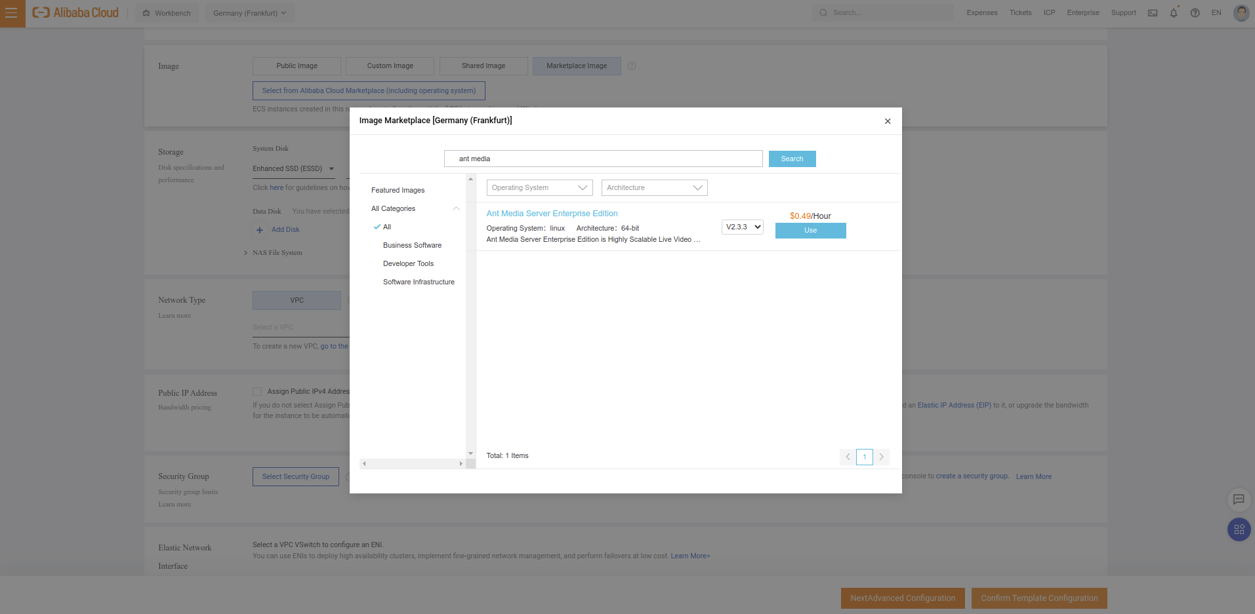Click Select from Alibaba Cloud Marketplace button
The height and width of the screenshot is (614, 1255).
369,90
